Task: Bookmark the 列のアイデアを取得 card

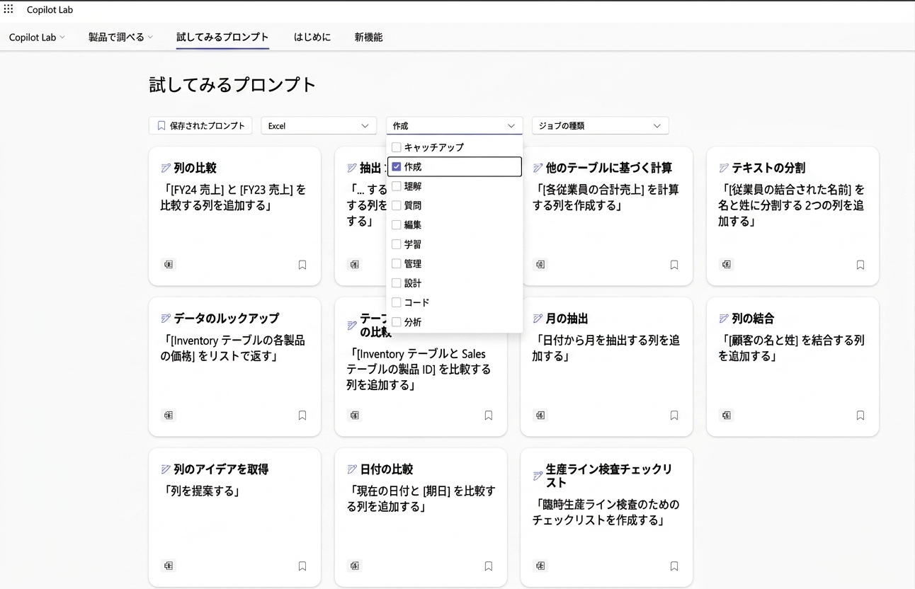Action: [x=302, y=566]
